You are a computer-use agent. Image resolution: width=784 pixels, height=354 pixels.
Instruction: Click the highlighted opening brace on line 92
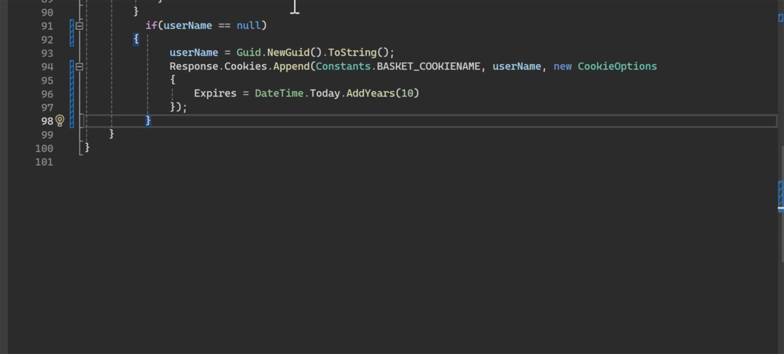click(x=136, y=39)
